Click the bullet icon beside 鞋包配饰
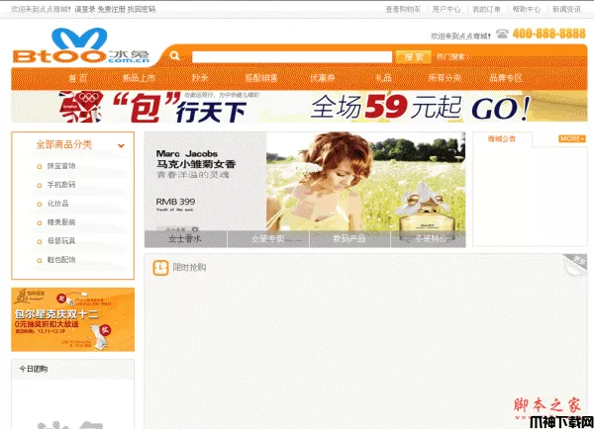The width and height of the screenshot is (594, 429). (x=39, y=260)
